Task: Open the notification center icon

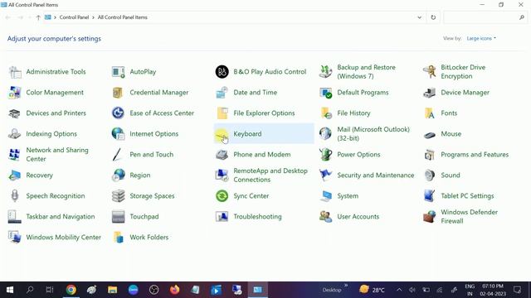Action: pos(518,290)
